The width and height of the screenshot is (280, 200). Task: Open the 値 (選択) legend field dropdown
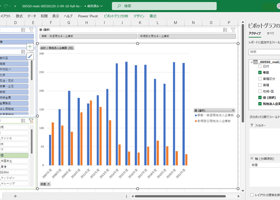tap(233, 110)
